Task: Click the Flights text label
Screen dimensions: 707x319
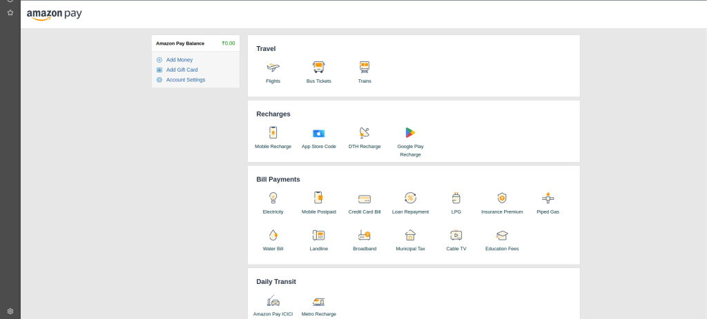Action: pyautogui.click(x=273, y=81)
